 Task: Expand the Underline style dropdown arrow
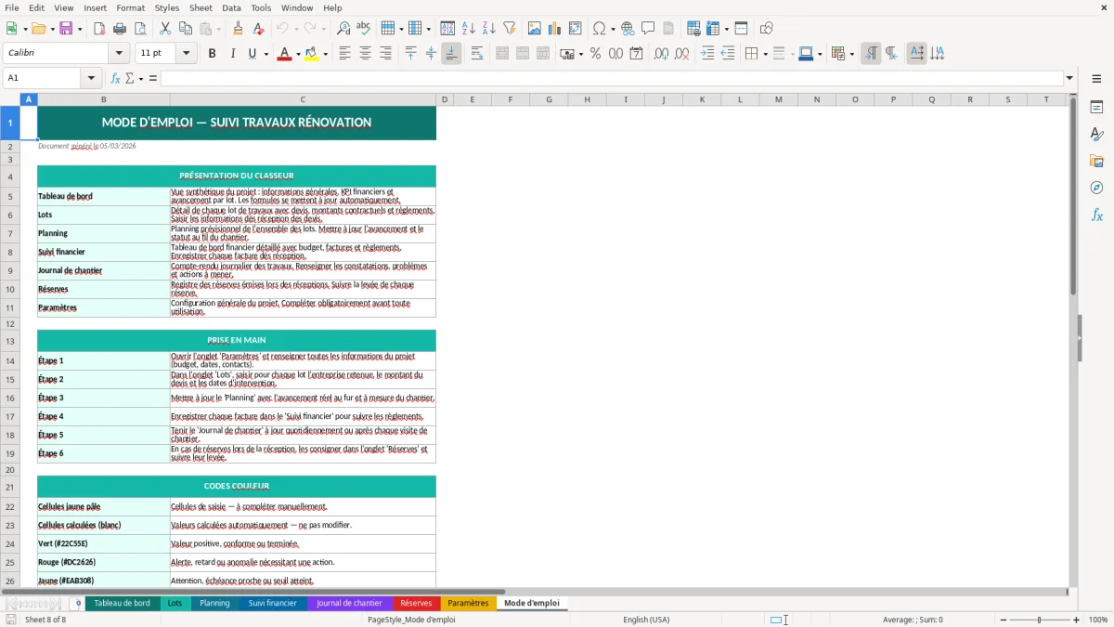pos(266,54)
